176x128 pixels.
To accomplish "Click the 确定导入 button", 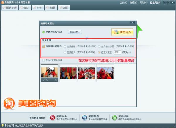I will click(x=122, y=32).
